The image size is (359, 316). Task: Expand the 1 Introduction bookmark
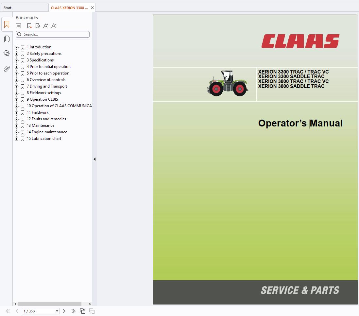point(16,47)
